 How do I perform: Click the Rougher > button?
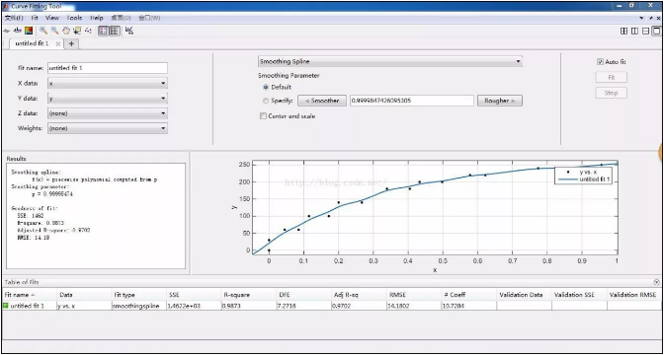click(x=500, y=101)
